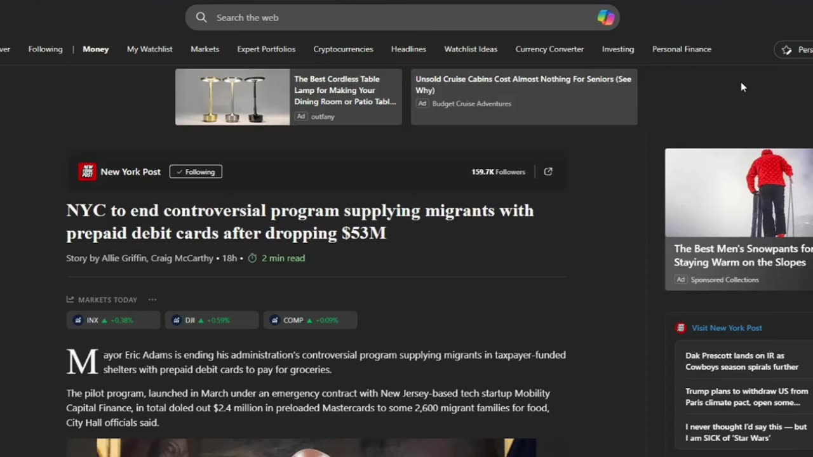Open Trump Paris climate pact story

746,397
